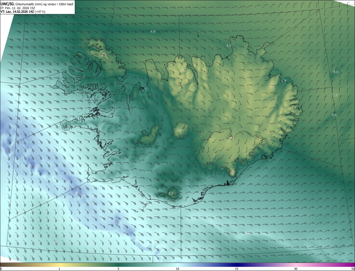Viewport: 355px width, 271px height.
Task: Click the 6.8 value on the western peninsula
Action: click(x=66, y=126)
